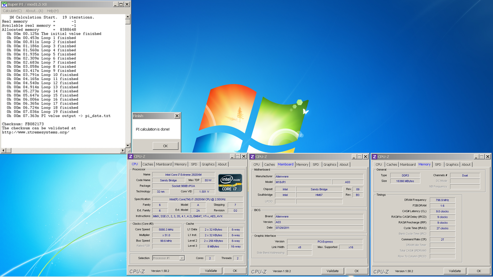This screenshot has height=277, width=493.
Task: Click Validate in Mainboard CPU-Z window
Action: tap(332, 271)
